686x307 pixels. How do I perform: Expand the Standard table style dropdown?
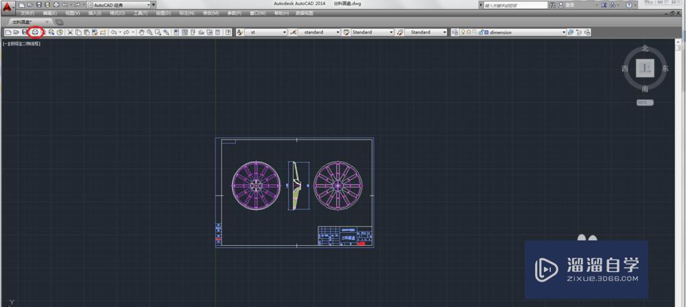coord(391,32)
